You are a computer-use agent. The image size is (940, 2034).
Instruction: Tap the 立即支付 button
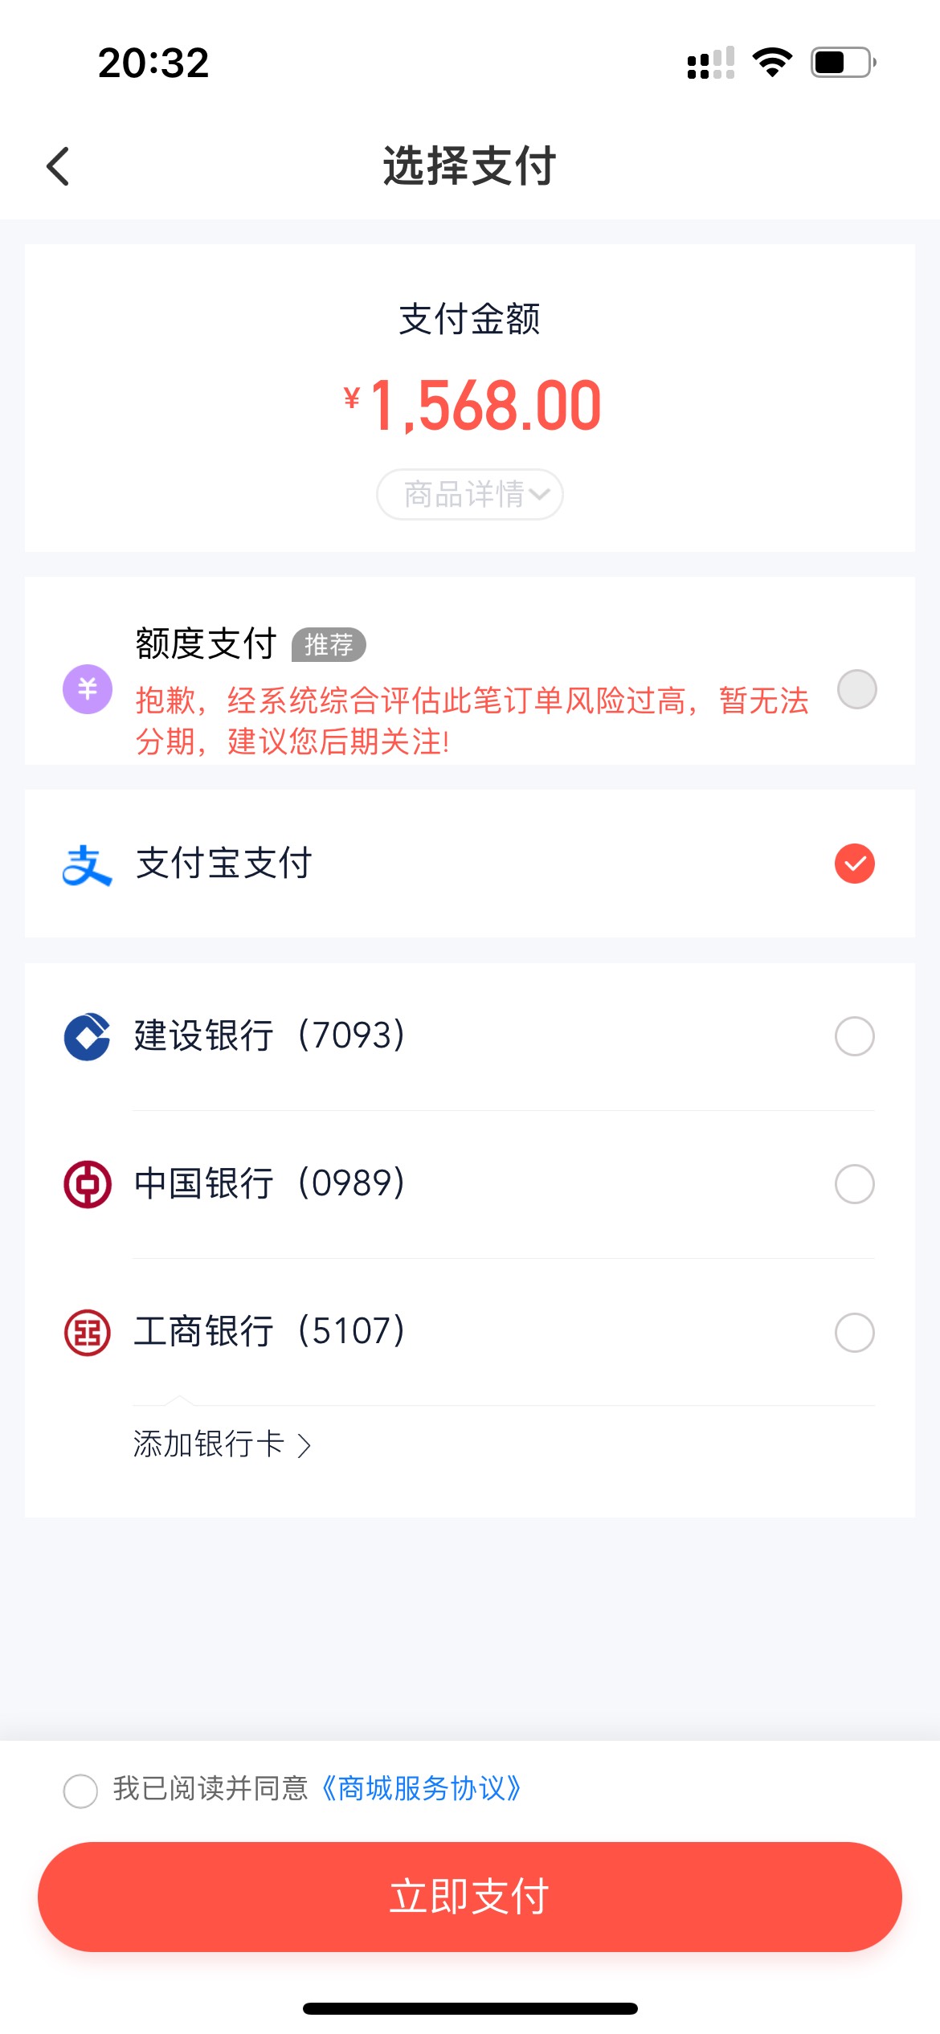tap(470, 1897)
